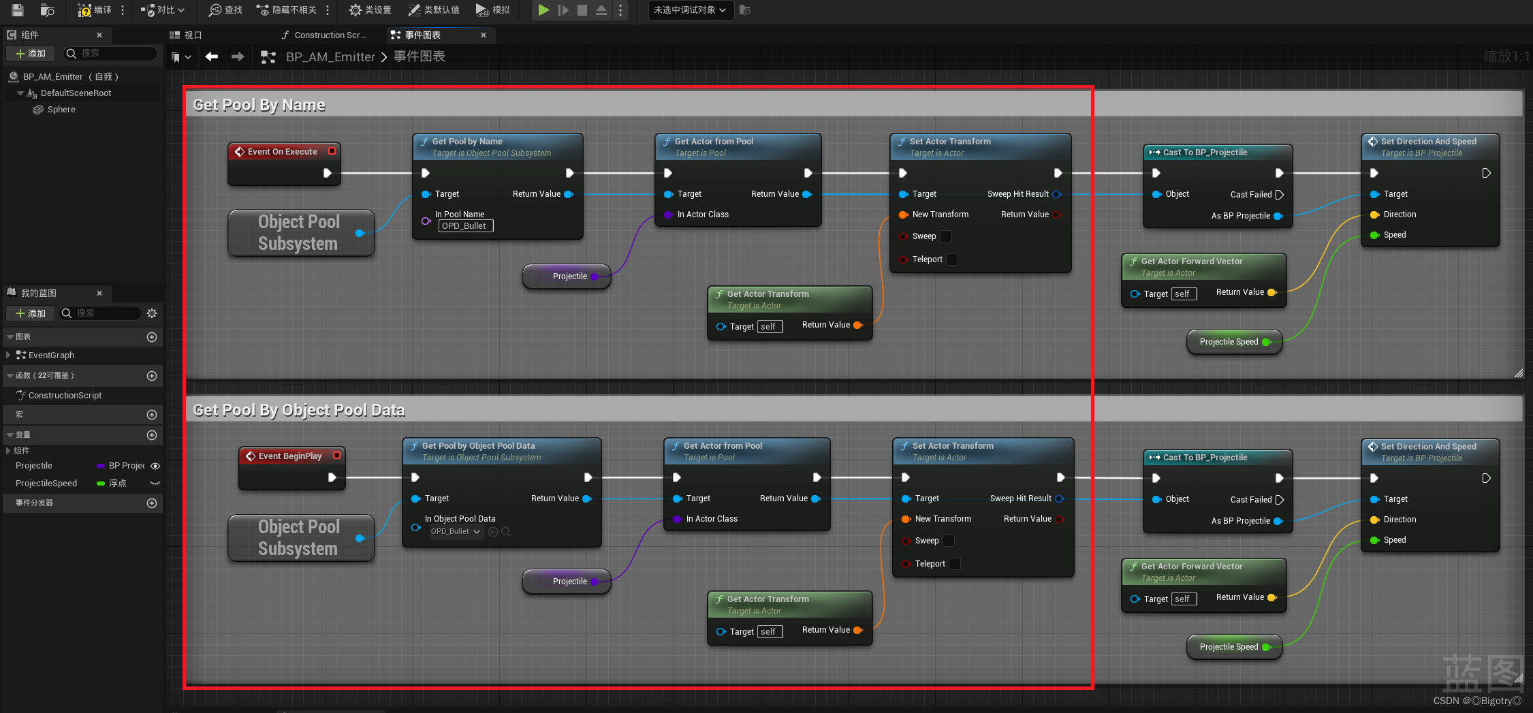This screenshot has width=1533, height=713.
Task: Open the compile options three-dot menu
Action: [123, 10]
